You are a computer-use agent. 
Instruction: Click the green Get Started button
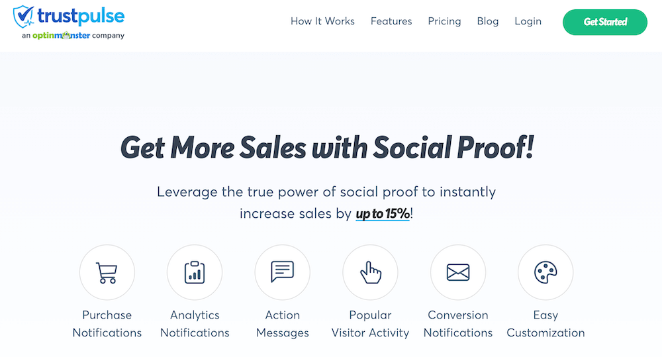coord(605,22)
